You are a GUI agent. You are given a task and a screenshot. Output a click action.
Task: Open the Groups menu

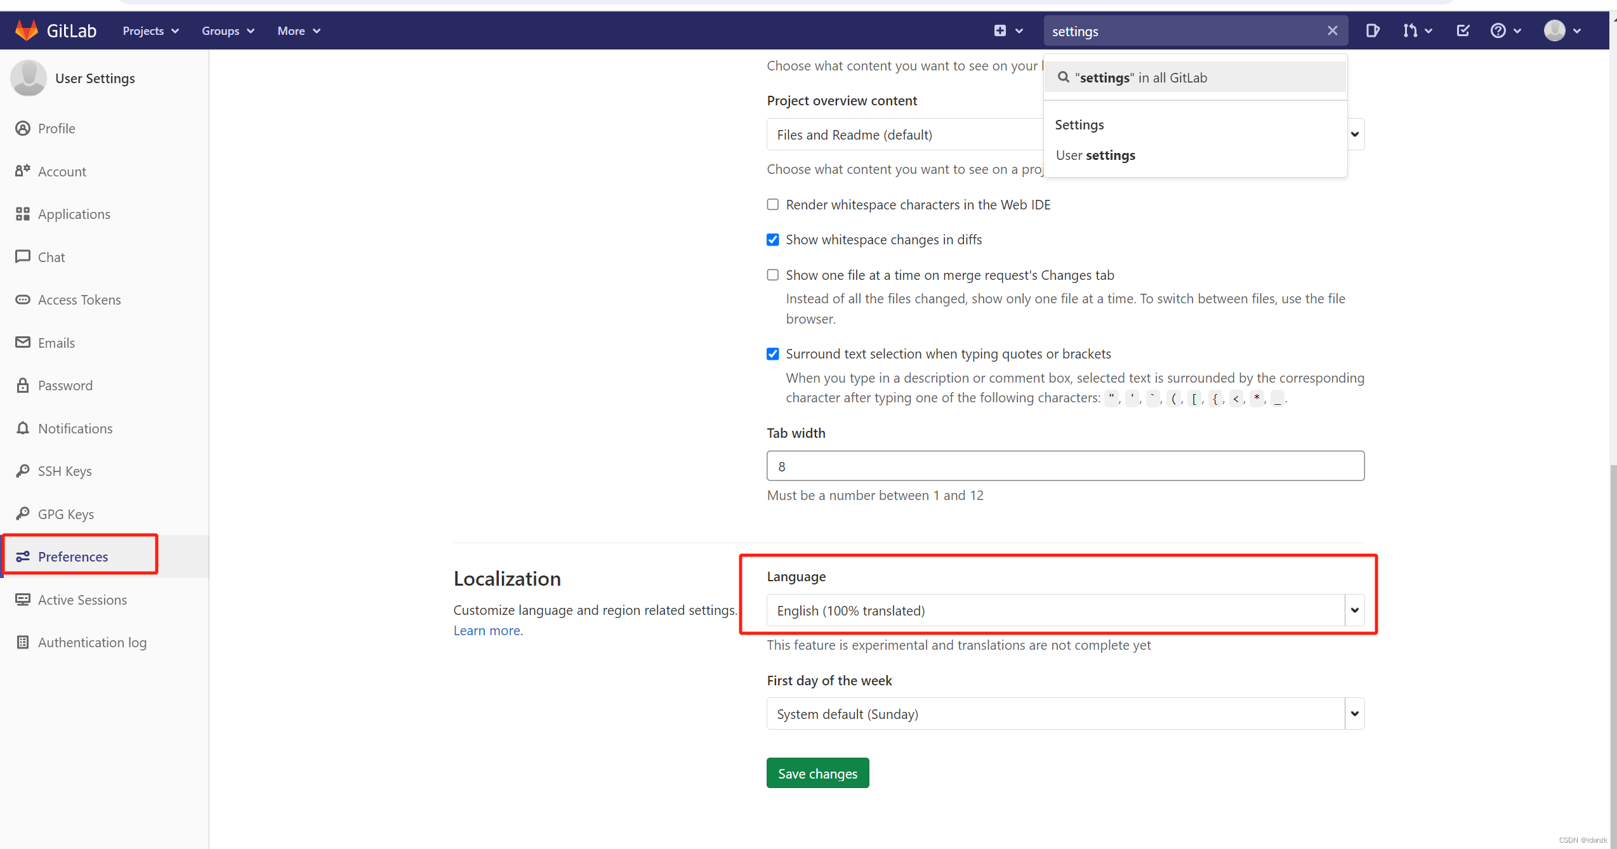tap(228, 30)
